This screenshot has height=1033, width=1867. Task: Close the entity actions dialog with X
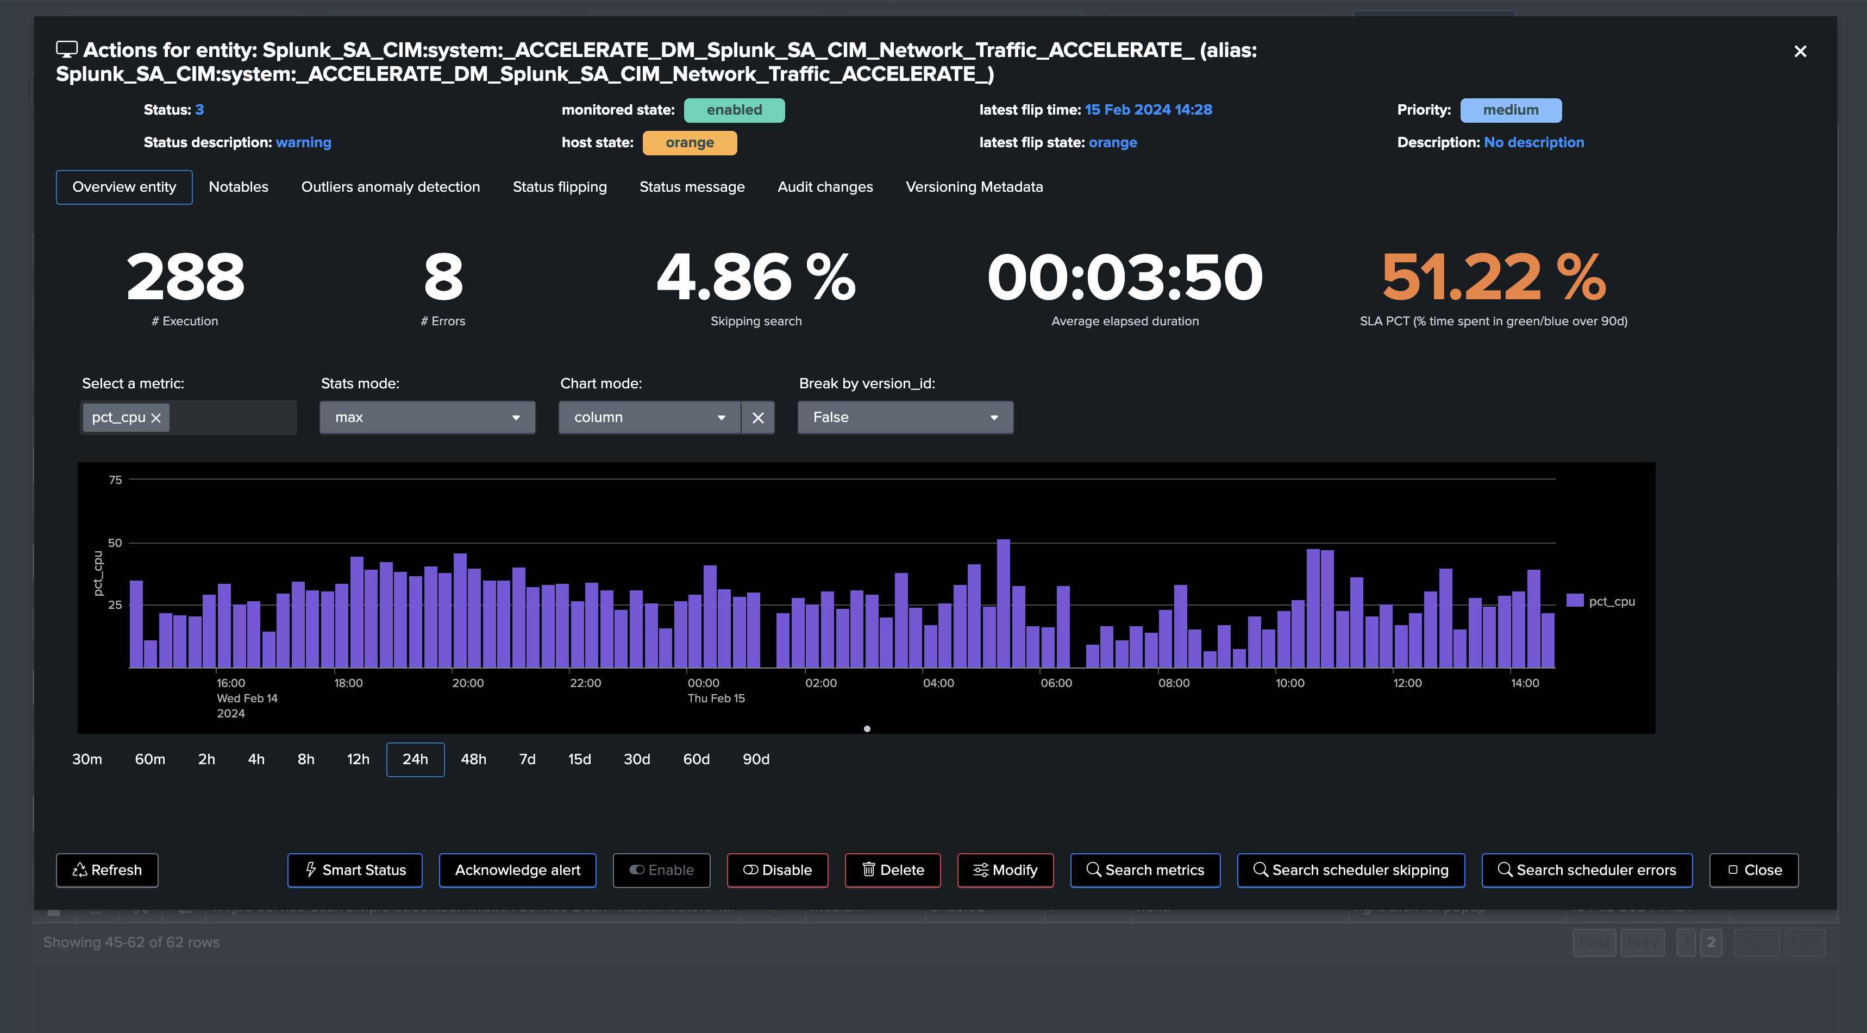tap(1800, 52)
